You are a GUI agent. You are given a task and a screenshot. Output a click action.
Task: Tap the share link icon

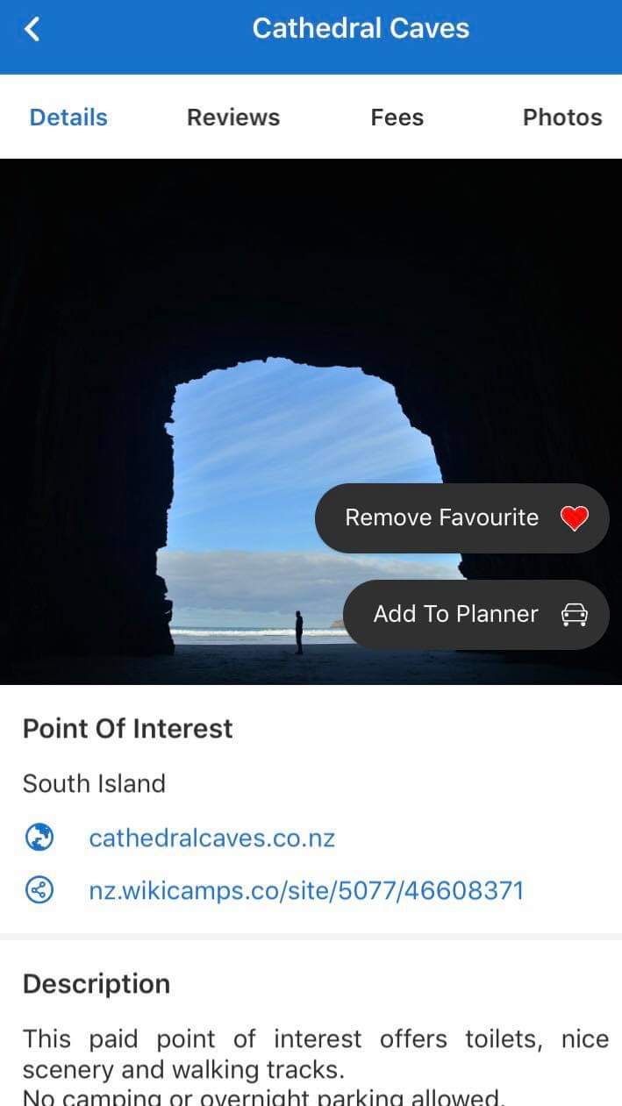[39, 891]
